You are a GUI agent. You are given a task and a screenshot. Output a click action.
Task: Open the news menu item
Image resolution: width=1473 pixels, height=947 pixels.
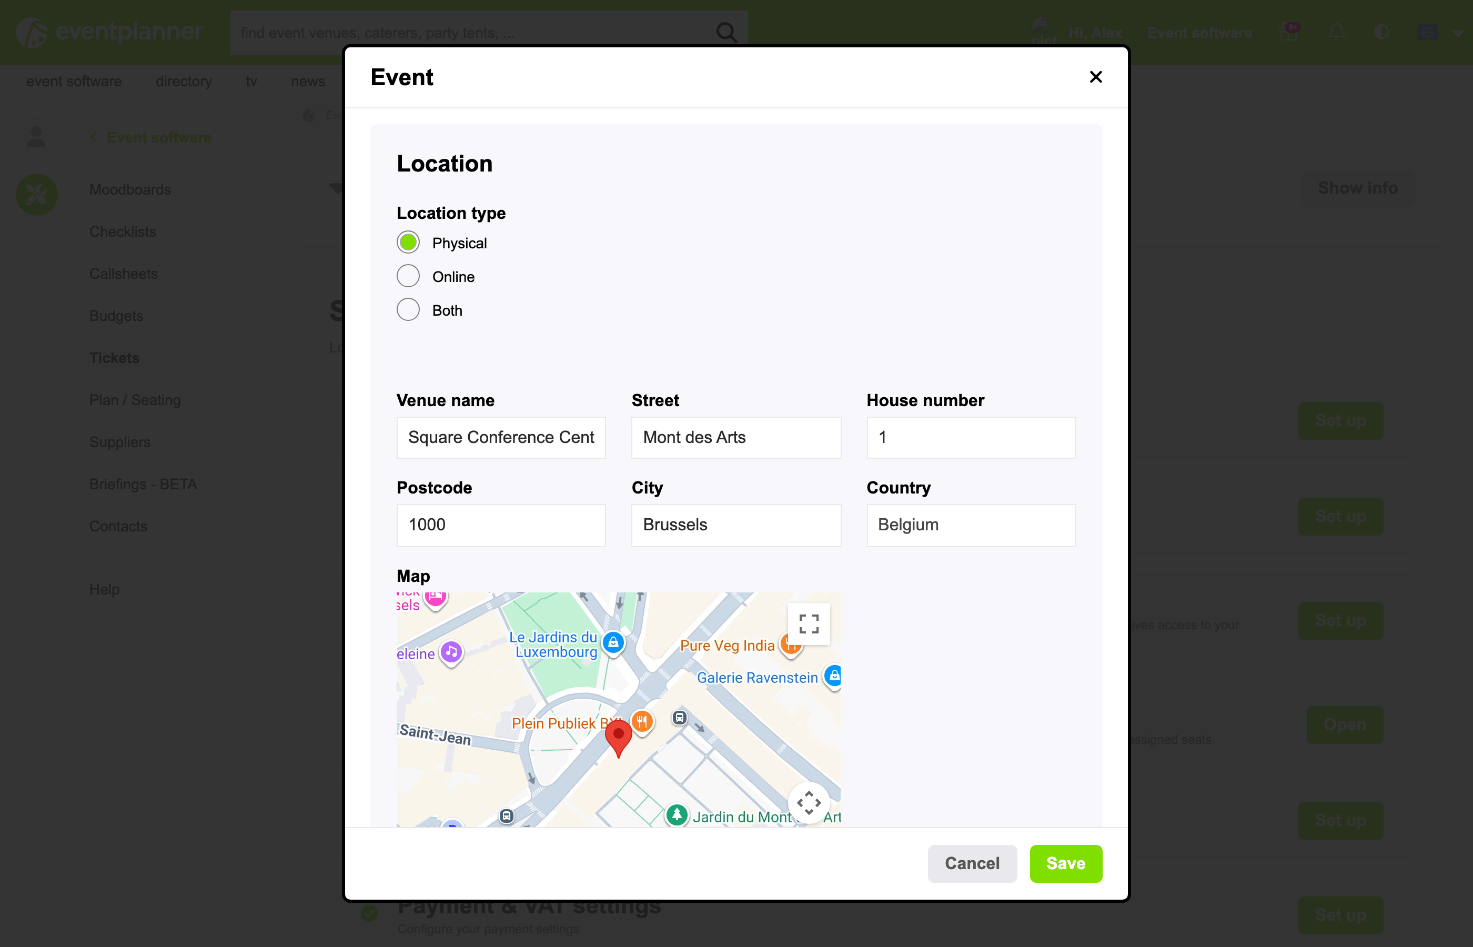click(308, 81)
